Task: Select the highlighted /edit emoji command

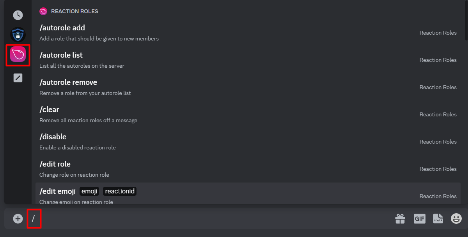Action: tap(248, 193)
